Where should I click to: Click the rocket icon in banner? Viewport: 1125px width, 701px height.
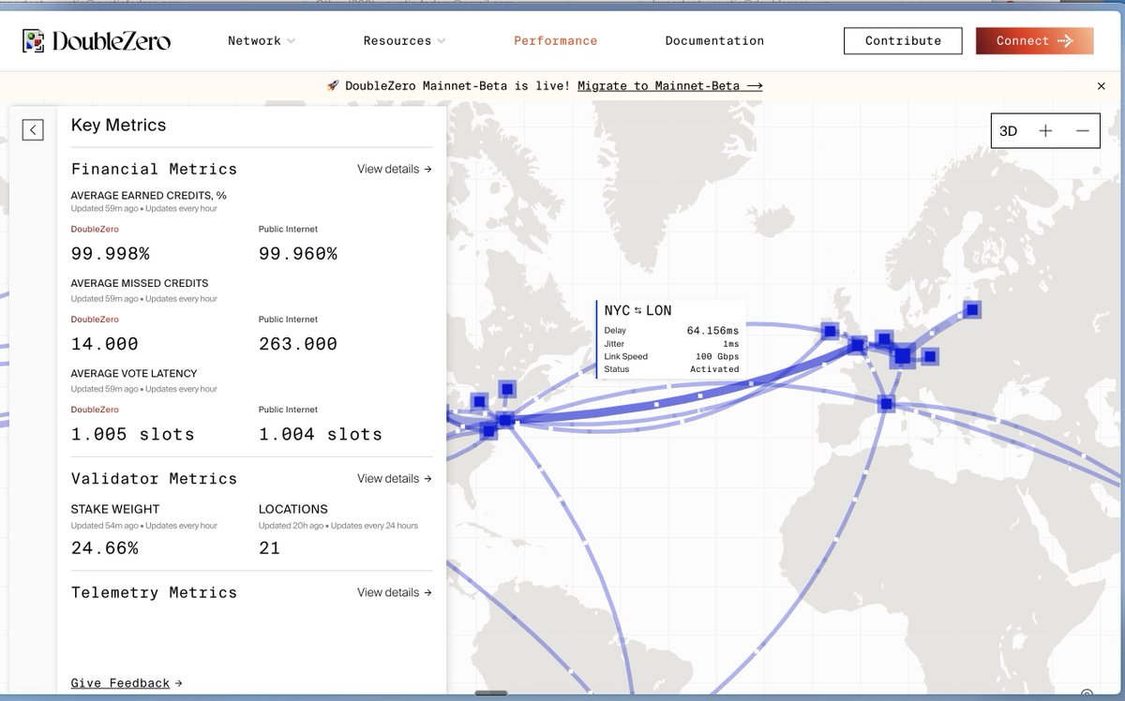coord(333,86)
